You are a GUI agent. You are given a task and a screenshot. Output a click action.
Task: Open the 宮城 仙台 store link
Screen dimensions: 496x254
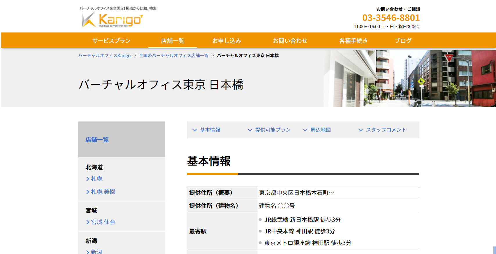pyautogui.click(x=103, y=222)
